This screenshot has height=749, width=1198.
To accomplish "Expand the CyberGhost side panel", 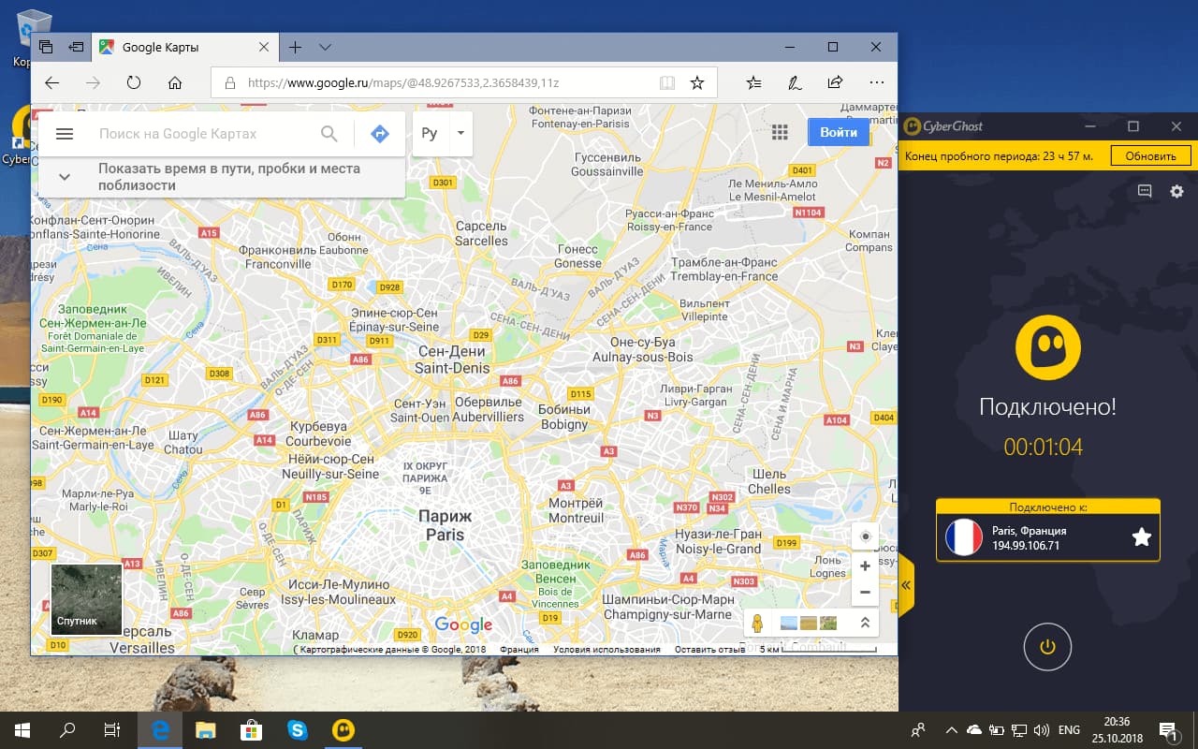I will (906, 585).
